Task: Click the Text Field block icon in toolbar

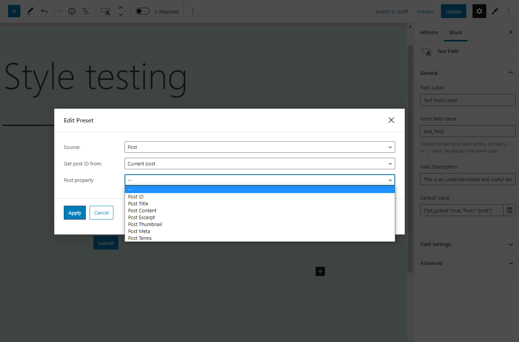Action: [105, 12]
